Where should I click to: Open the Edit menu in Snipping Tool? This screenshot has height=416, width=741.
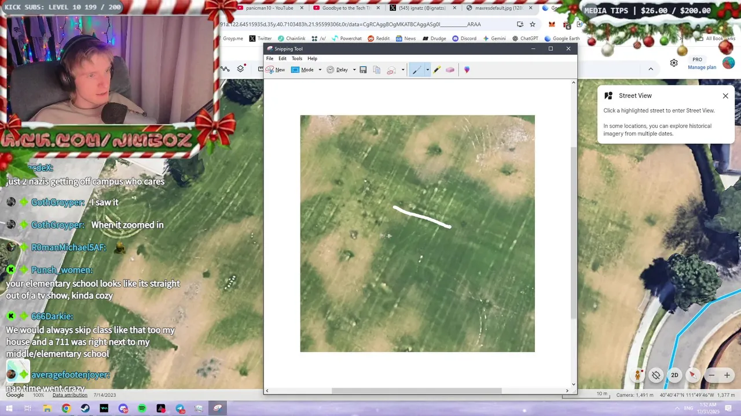click(x=283, y=58)
